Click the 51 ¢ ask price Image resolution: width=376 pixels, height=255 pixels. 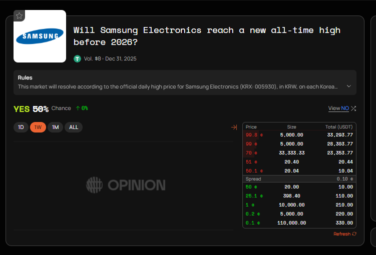pos(251,162)
